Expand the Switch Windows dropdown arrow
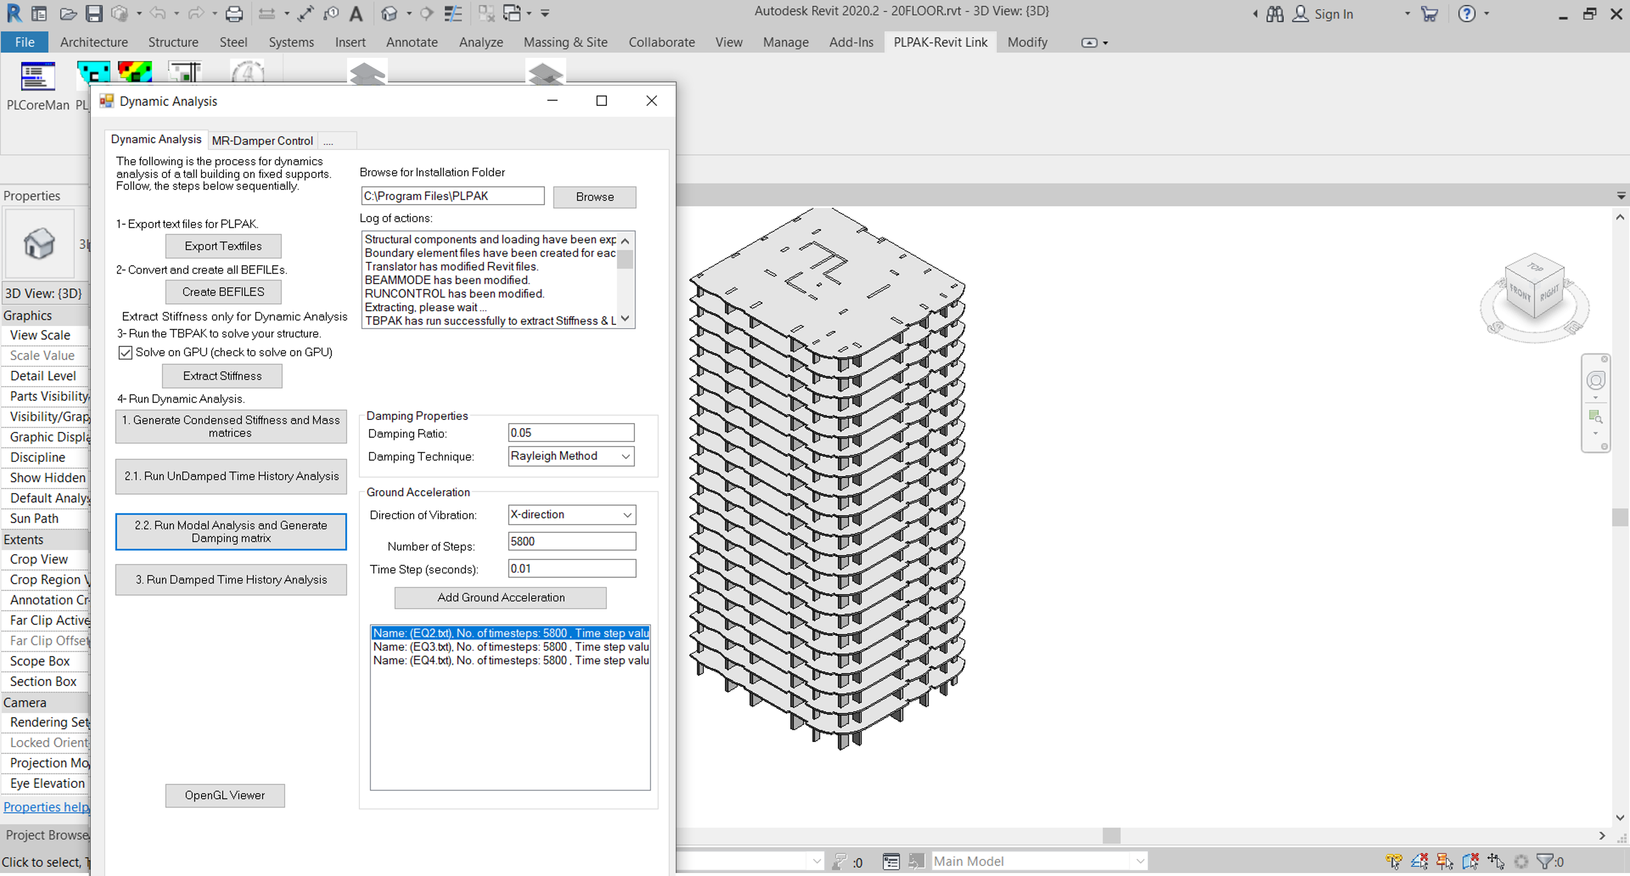This screenshot has height=876, width=1630. pos(529,13)
